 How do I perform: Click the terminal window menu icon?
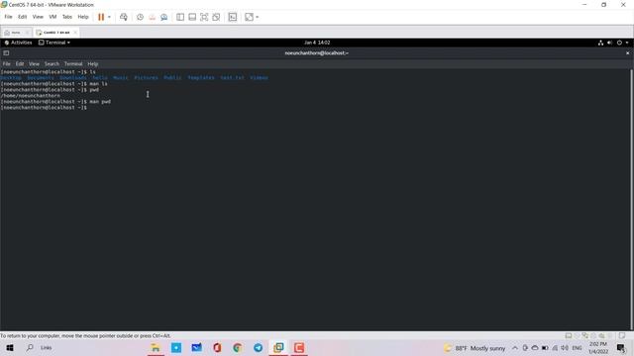coord(6,52)
